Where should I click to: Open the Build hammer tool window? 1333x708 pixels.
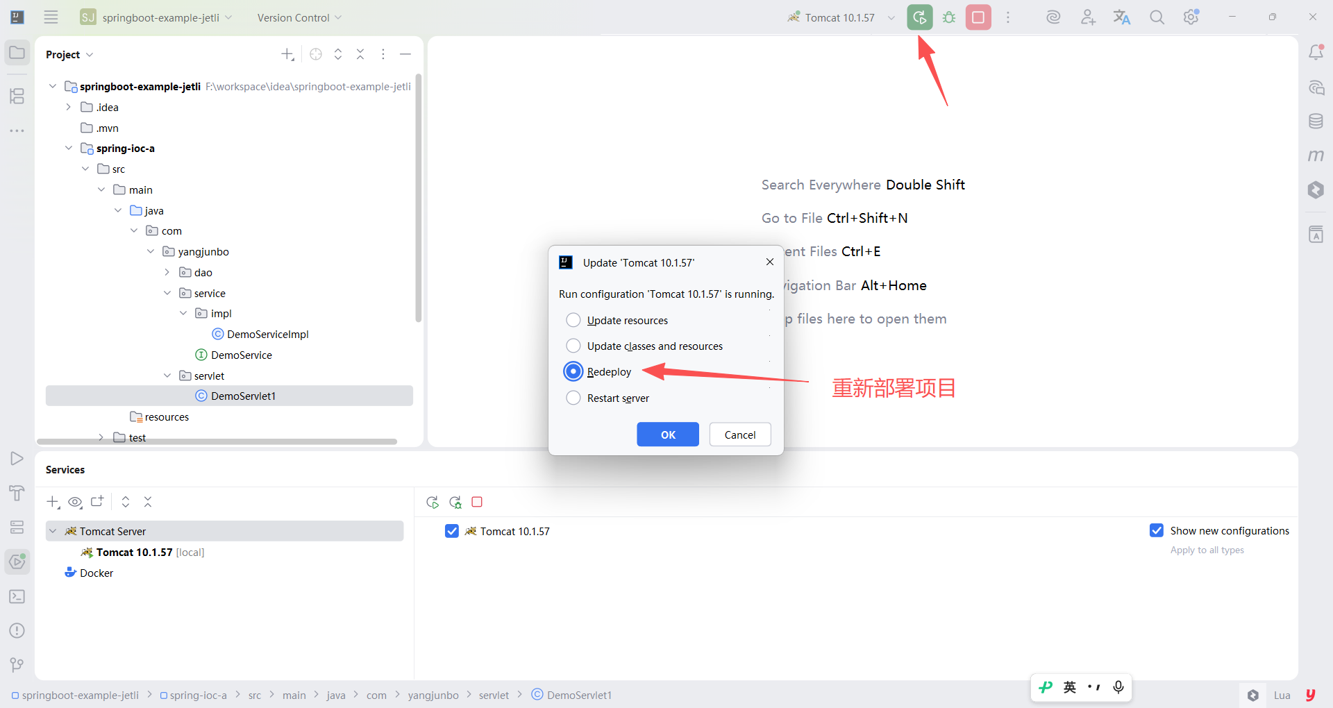(17, 493)
